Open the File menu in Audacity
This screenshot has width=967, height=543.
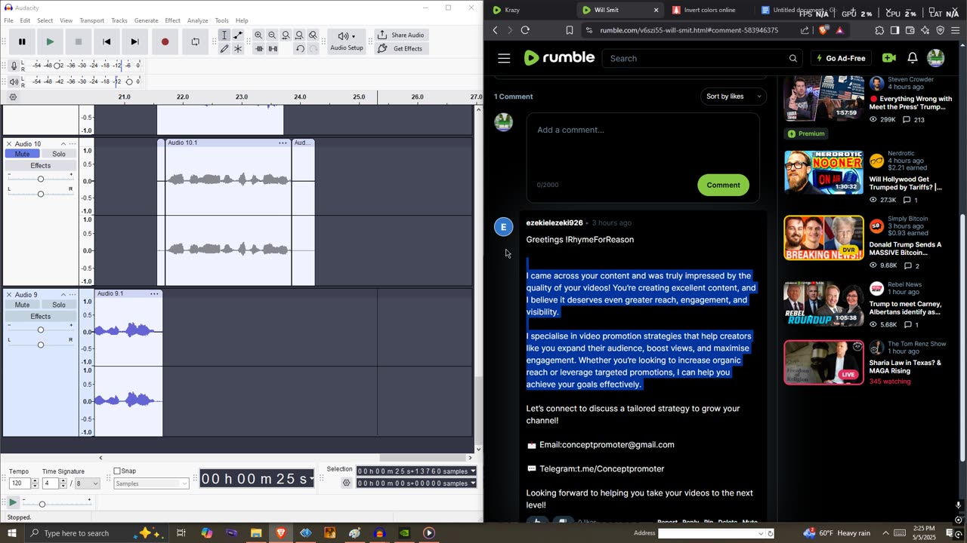point(8,20)
